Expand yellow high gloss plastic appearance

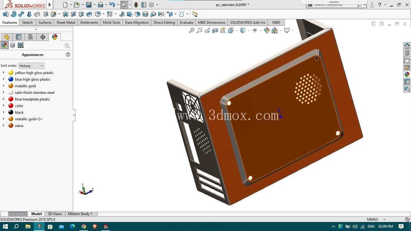pyautogui.click(x=3, y=72)
